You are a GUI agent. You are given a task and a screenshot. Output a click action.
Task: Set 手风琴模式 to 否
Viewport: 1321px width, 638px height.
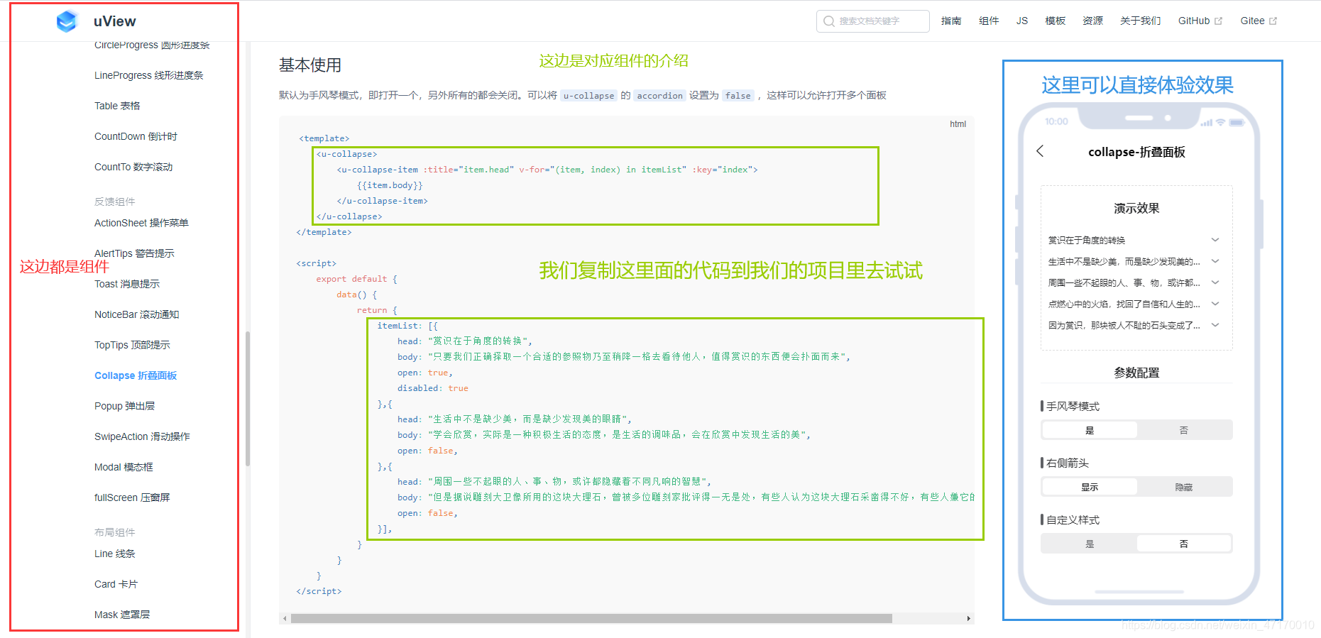click(x=1184, y=430)
